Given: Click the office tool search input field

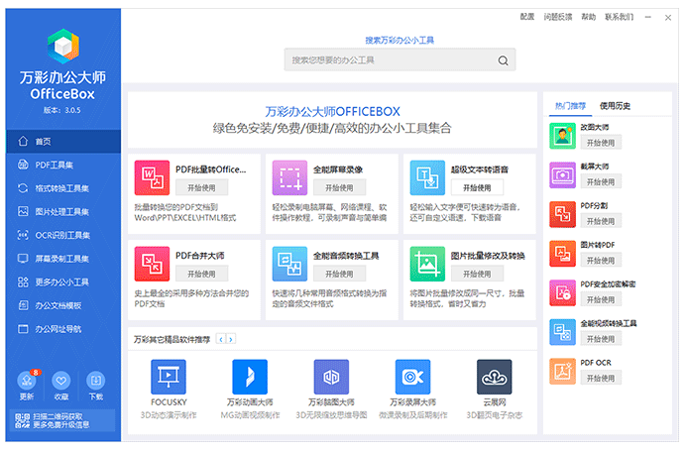Looking at the screenshot, I should [392, 60].
